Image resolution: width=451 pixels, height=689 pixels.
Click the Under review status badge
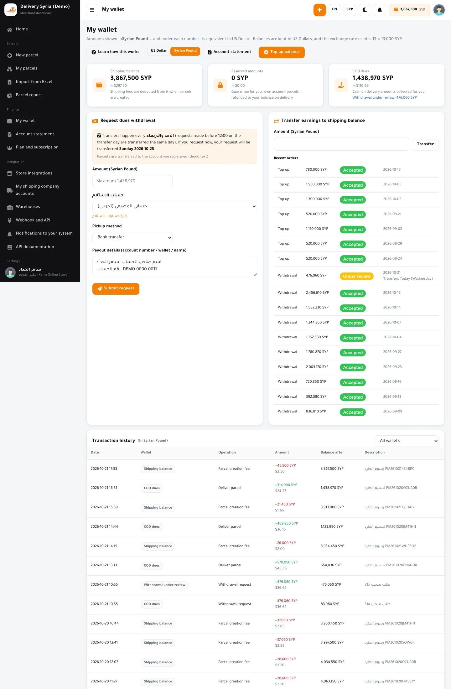(x=356, y=277)
